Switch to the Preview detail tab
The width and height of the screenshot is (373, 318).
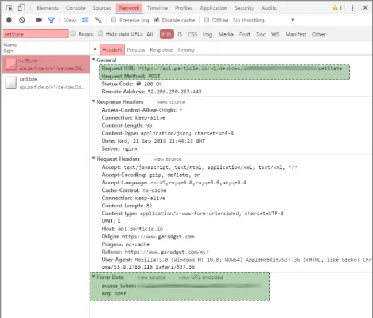click(x=136, y=50)
